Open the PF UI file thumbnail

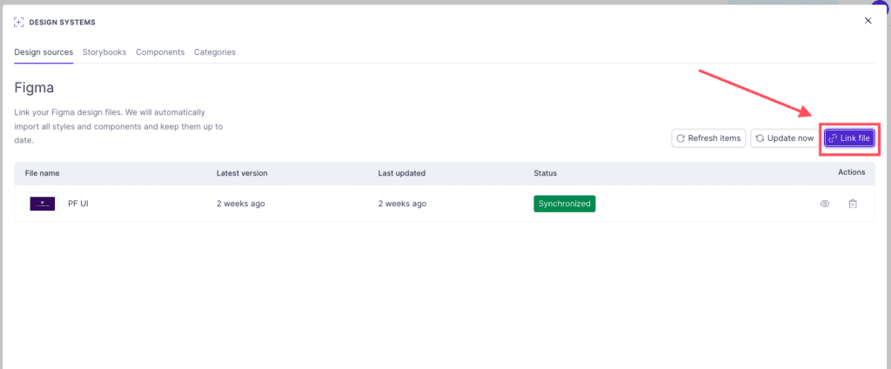coord(43,204)
